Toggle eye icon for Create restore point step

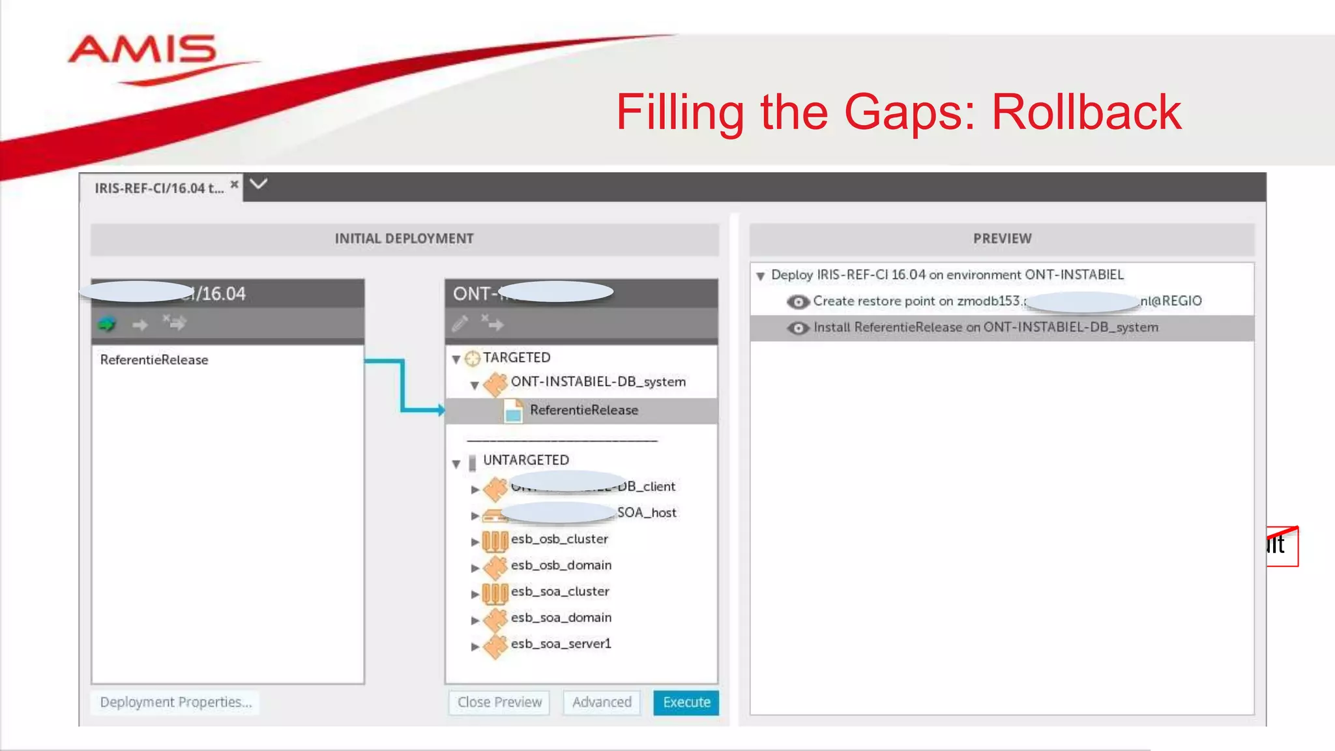[x=798, y=302]
